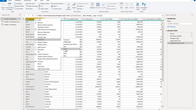Close the Query Settings pane
Image resolution: width=196 pixels, height=110 pixels.
click(x=192, y=15)
